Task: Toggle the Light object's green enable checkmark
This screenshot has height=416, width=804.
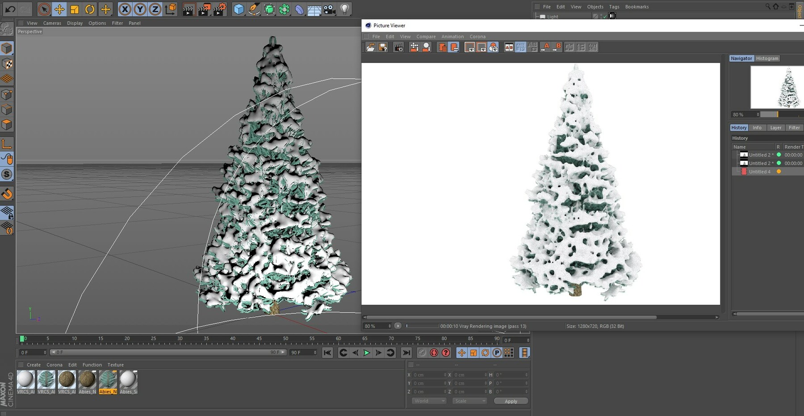Action: [x=605, y=16]
